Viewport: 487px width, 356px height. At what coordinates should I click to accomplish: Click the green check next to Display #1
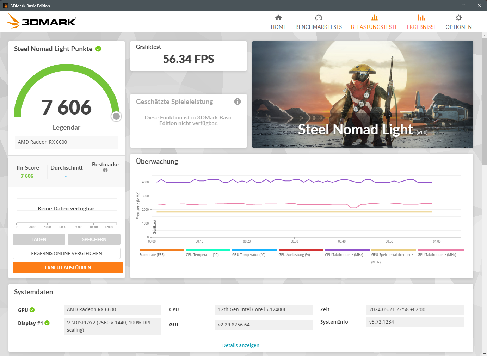click(x=47, y=323)
